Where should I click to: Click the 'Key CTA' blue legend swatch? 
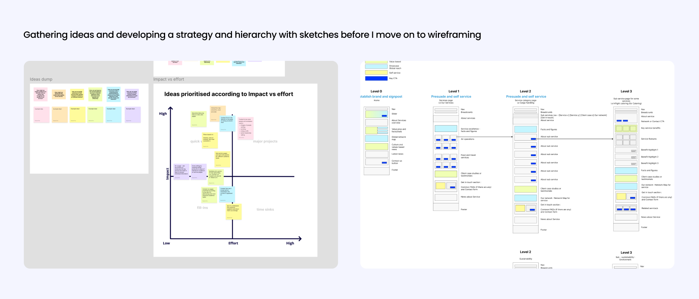[x=376, y=79]
